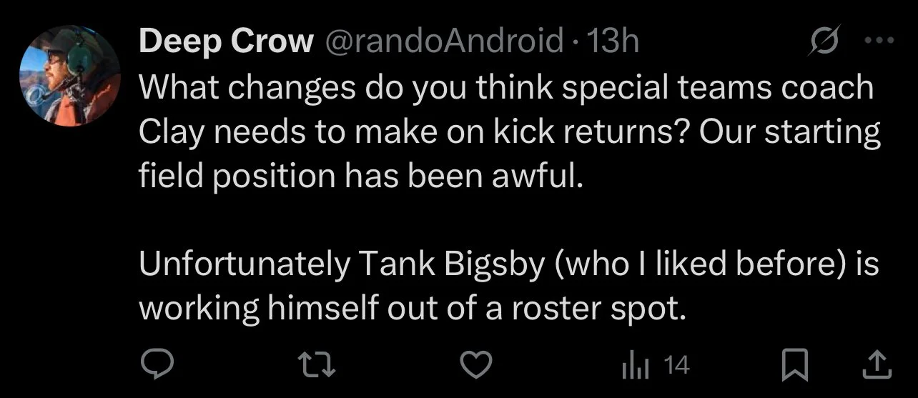The image size is (918, 398).
Task: Open tweet by clicking the kick returns paragraph
Action: point(509,132)
